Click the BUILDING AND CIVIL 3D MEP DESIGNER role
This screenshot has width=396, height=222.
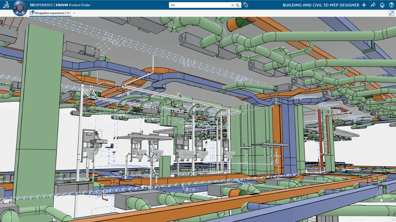(x=321, y=5)
